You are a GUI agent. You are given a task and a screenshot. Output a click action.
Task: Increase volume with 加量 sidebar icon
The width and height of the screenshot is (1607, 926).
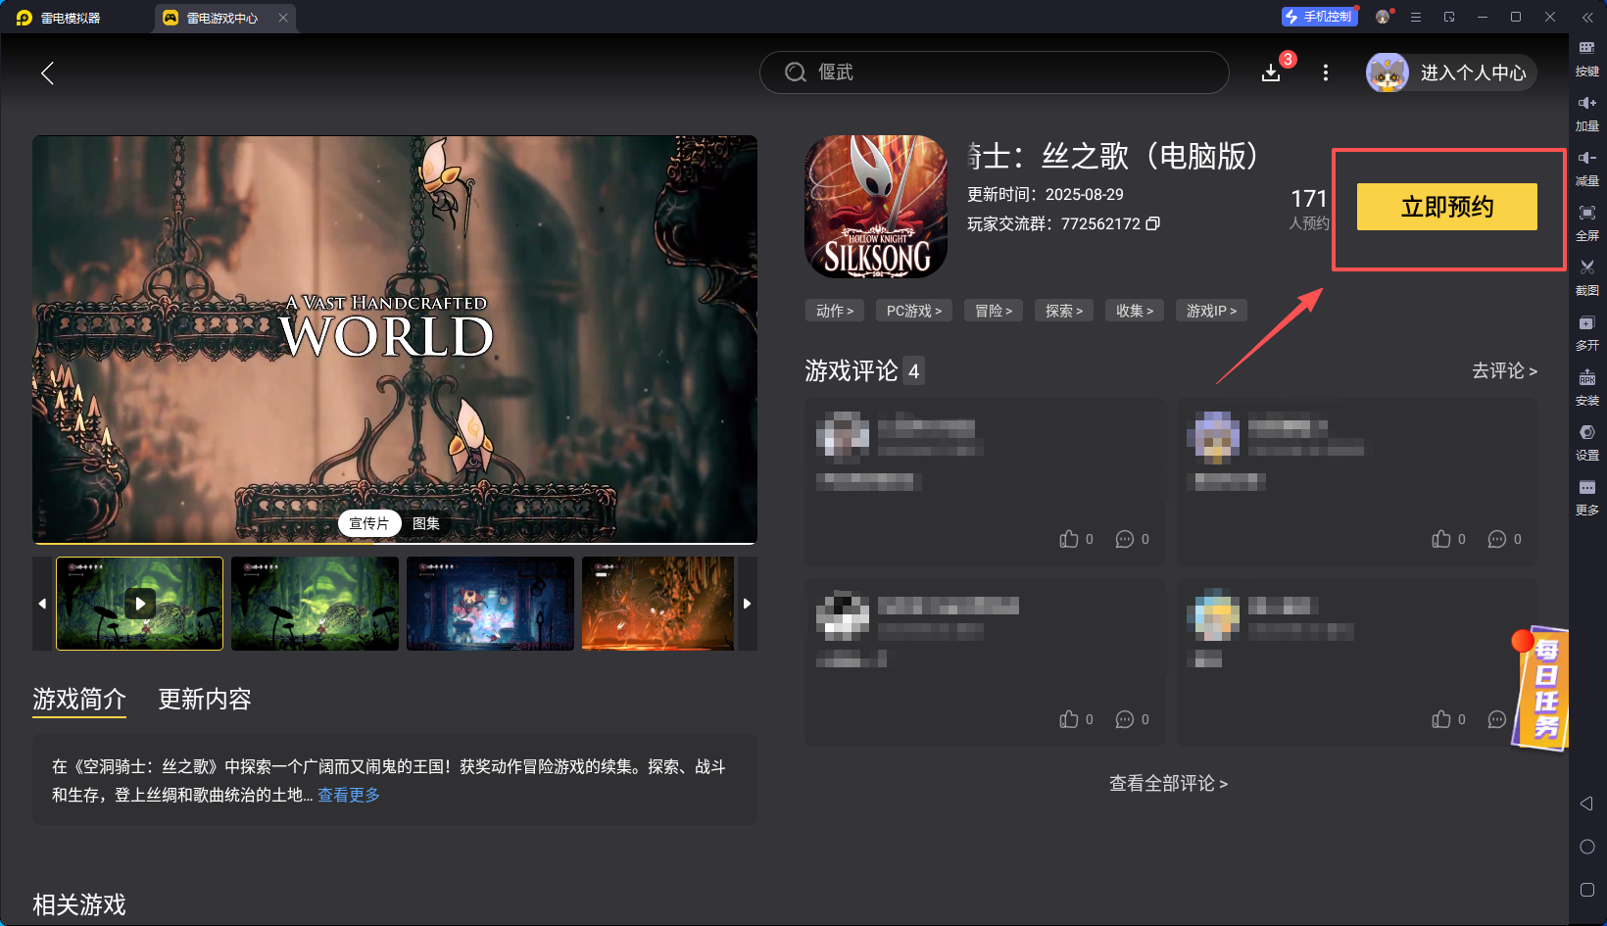click(1587, 113)
